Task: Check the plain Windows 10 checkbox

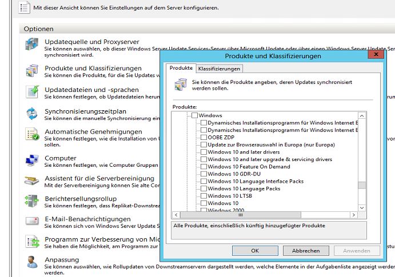Action: 204,203
